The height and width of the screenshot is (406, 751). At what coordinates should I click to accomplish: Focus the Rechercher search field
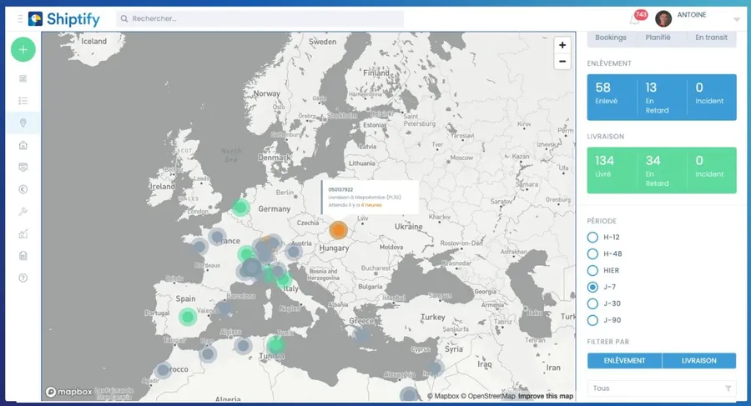point(260,18)
